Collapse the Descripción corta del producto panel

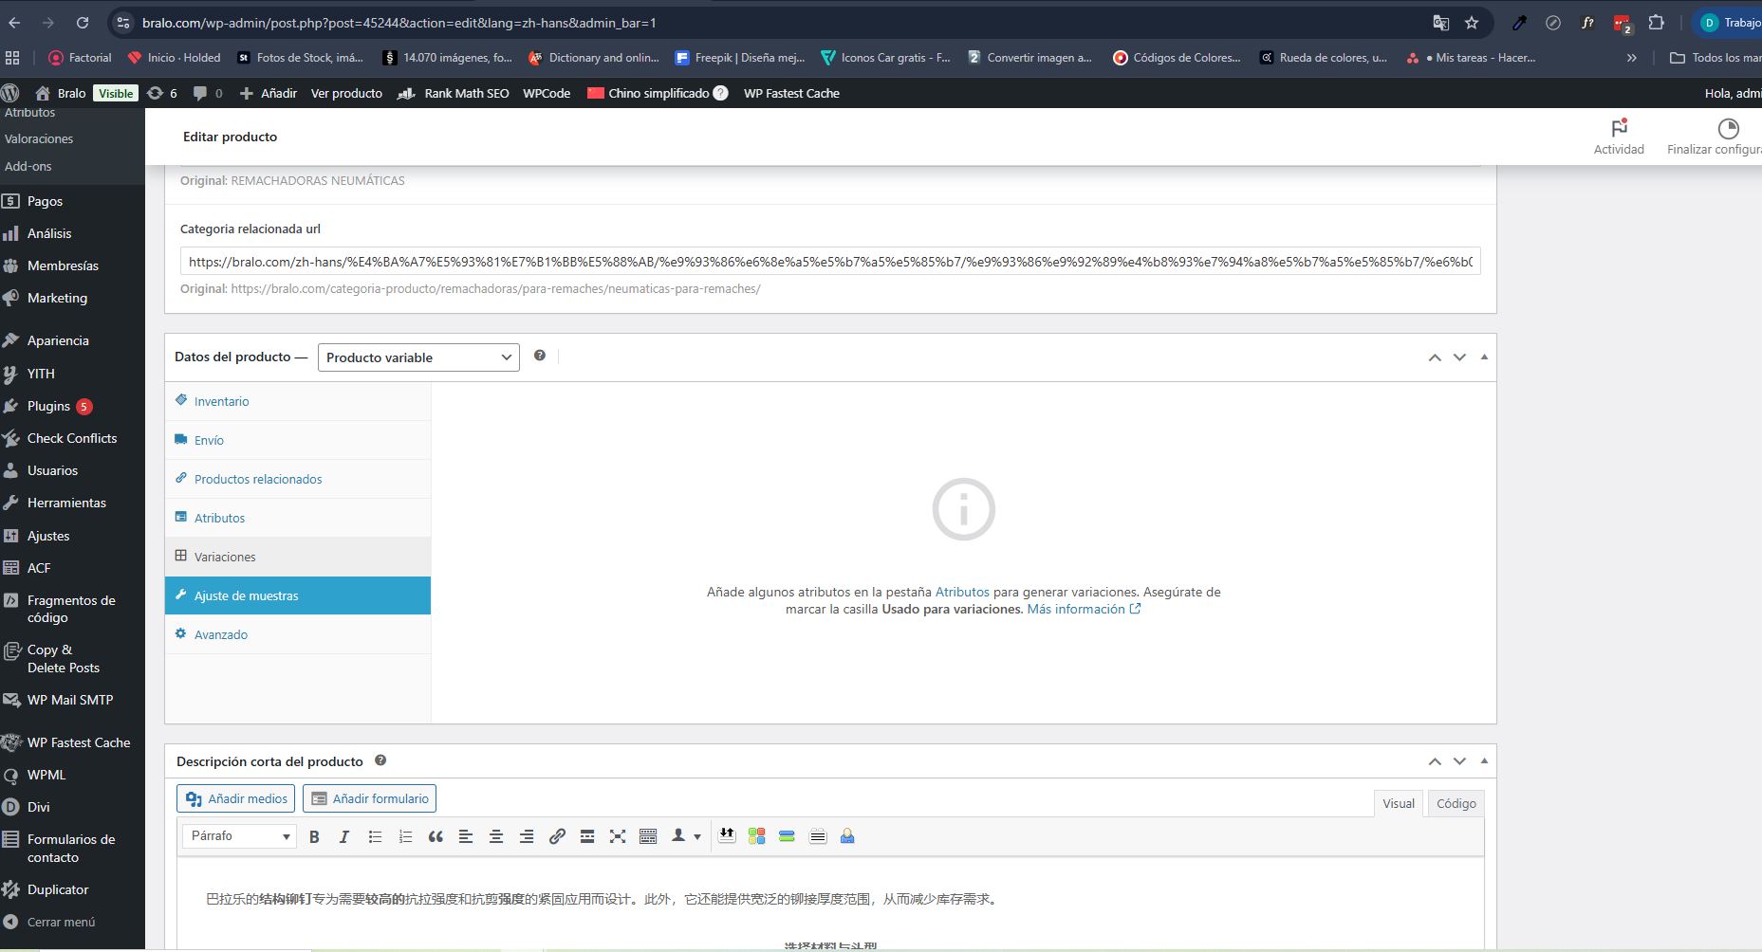tap(1484, 761)
